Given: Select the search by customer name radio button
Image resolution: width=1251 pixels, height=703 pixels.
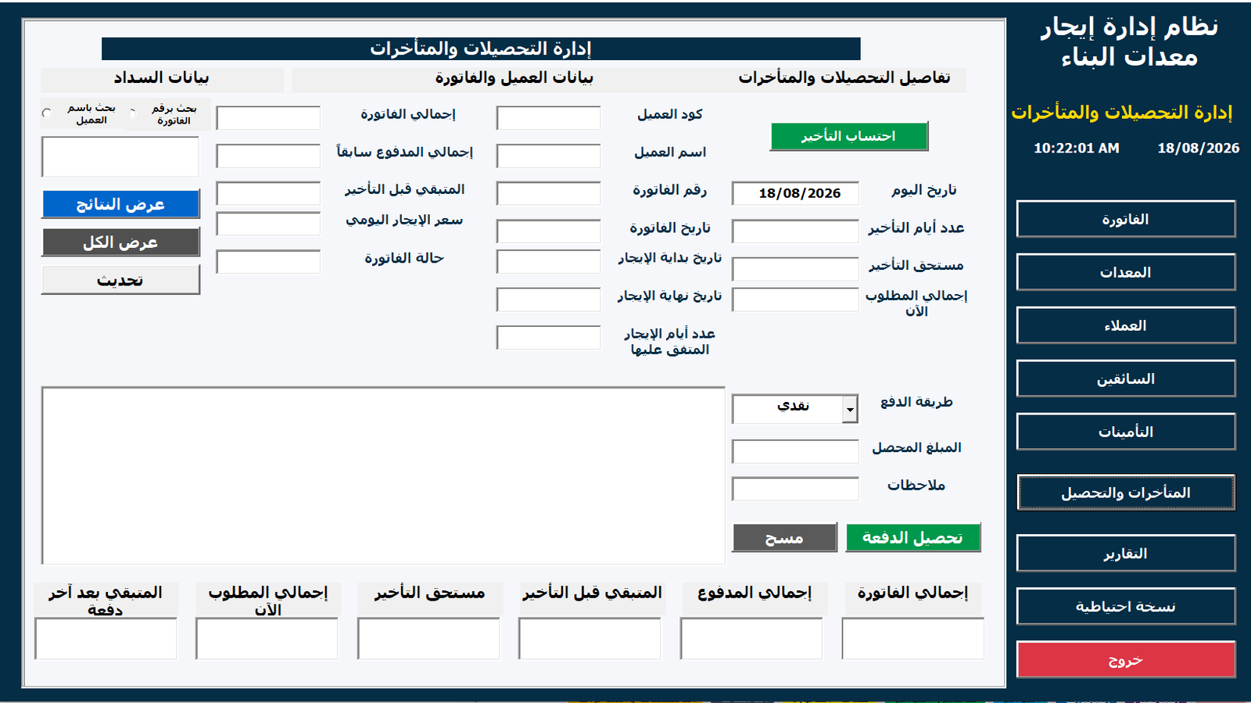Looking at the screenshot, I should point(47,113).
